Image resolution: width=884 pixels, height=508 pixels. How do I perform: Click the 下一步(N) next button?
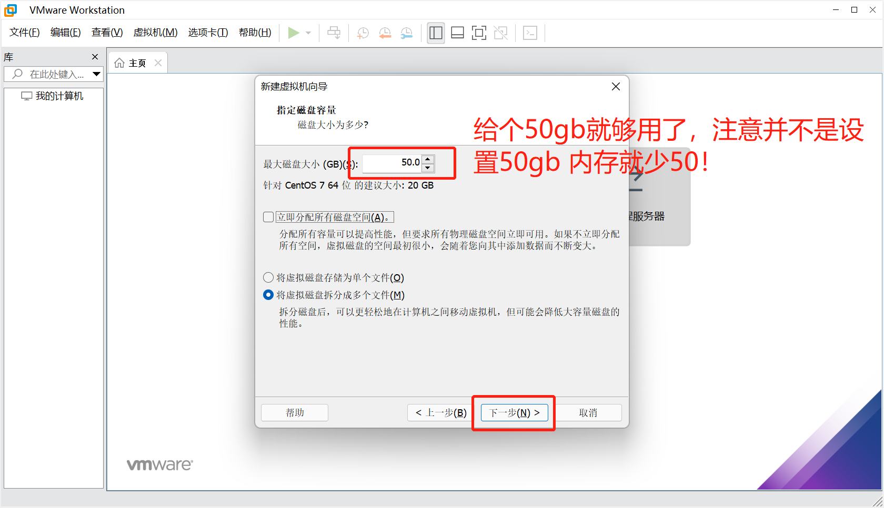click(514, 412)
